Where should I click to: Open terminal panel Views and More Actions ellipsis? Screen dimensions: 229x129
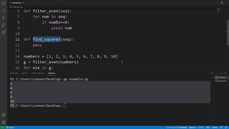218,73
